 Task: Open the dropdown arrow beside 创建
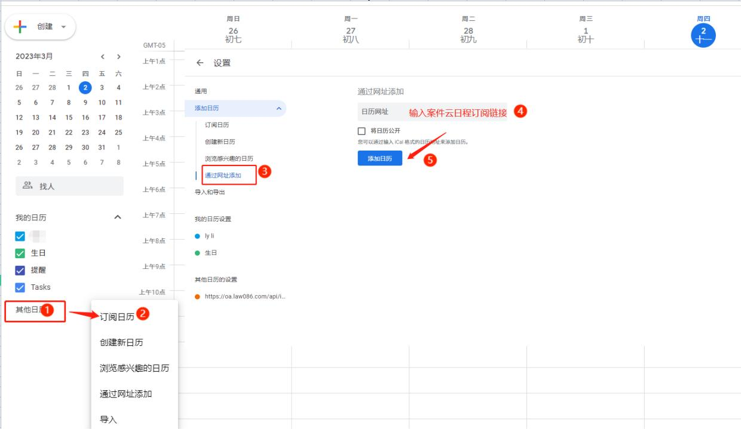point(63,27)
